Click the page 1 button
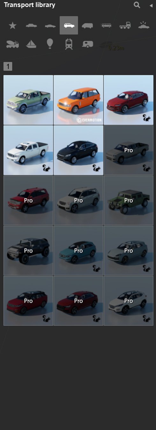The width and height of the screenshot is (156, 430). tap(8, 67)
